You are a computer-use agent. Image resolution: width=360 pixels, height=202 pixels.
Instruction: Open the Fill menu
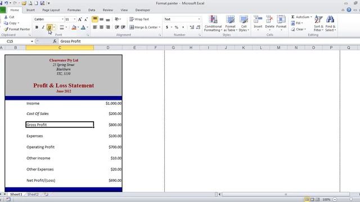(297, 23)
